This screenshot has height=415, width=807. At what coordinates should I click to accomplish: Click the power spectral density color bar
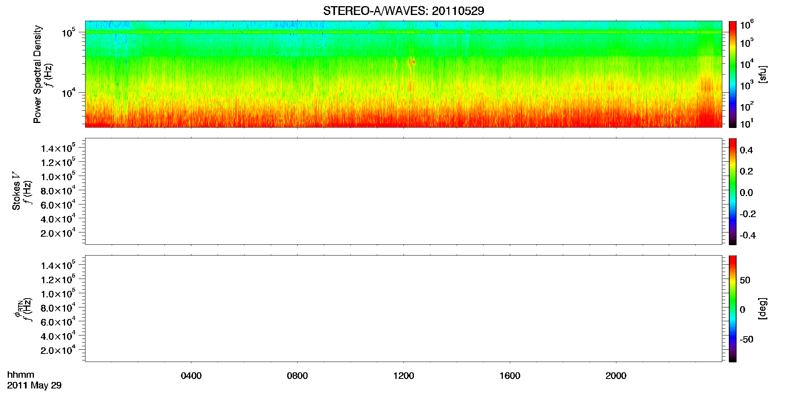[732, 74]
